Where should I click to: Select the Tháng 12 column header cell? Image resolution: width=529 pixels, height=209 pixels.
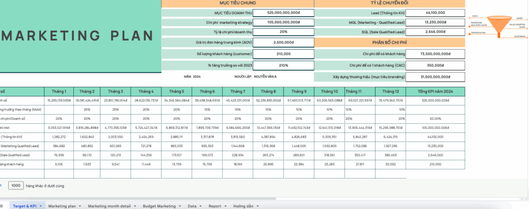(391, 91)
